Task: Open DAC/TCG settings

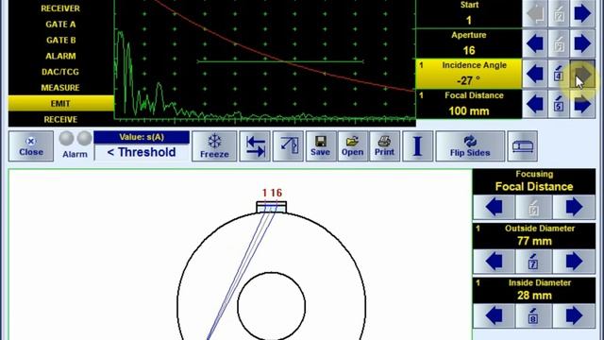Action: point(60,72)
